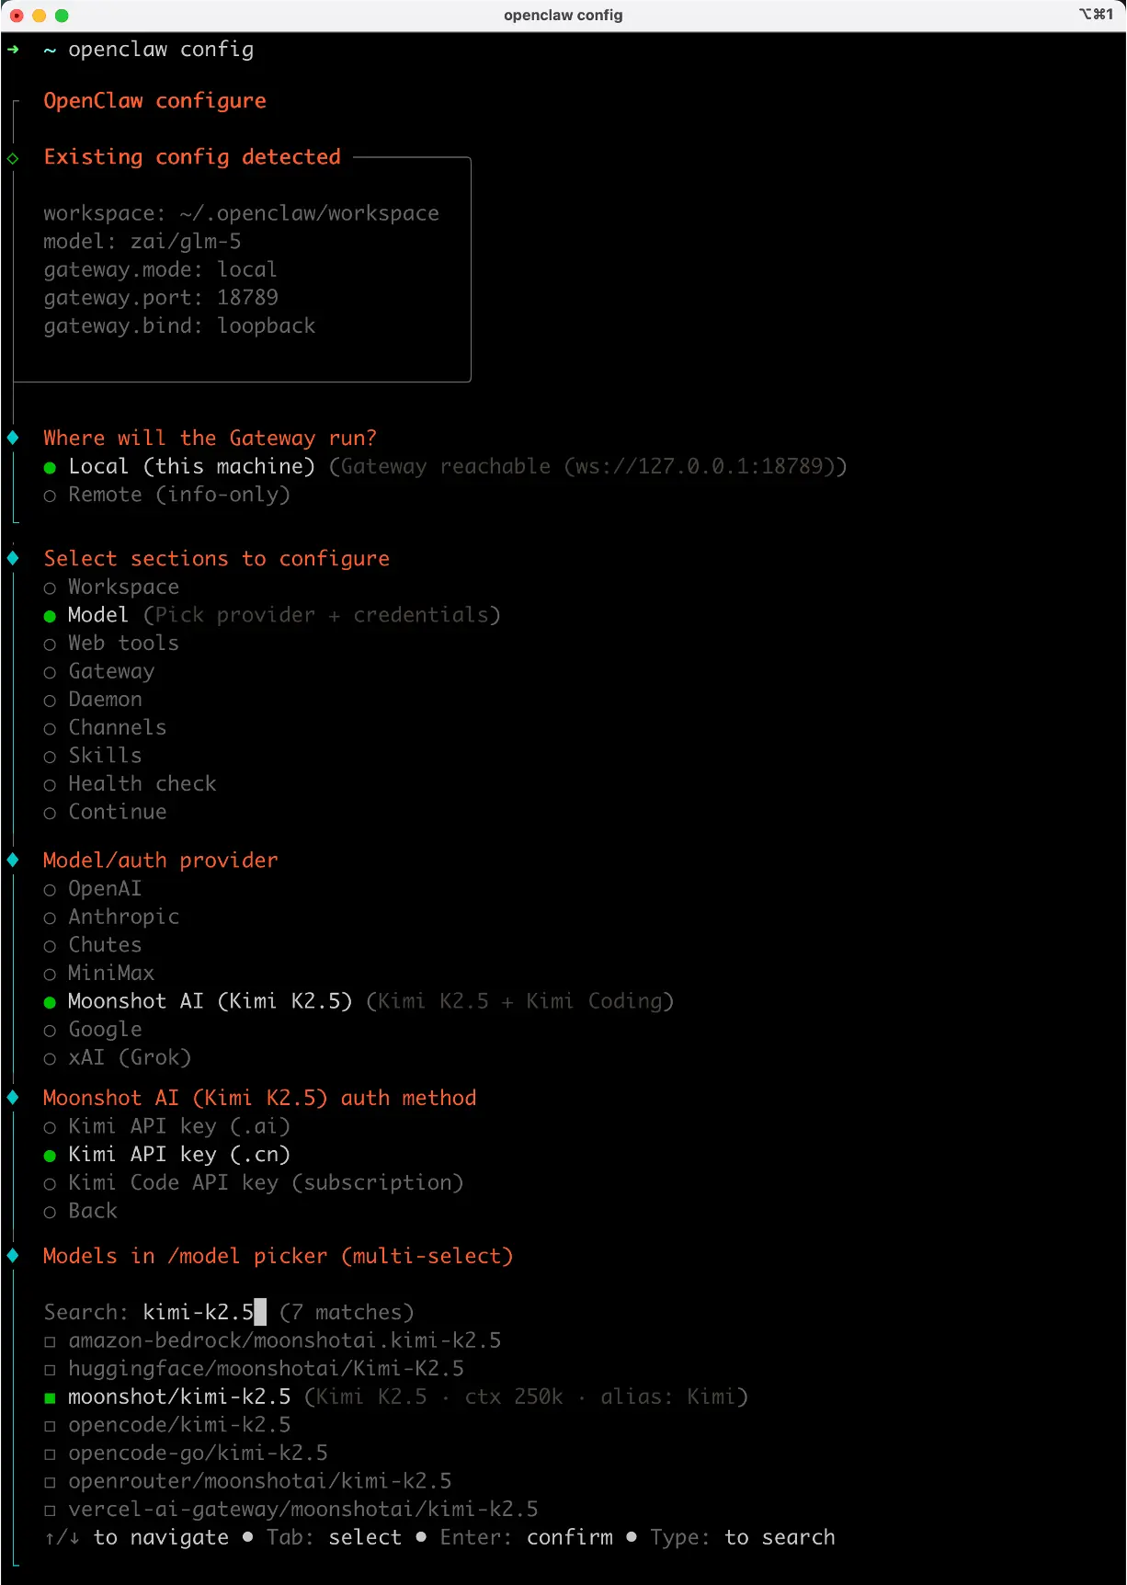Choose the Health check section
The width and height of the screenshot is (1127, 1585).
coord(130,784)
